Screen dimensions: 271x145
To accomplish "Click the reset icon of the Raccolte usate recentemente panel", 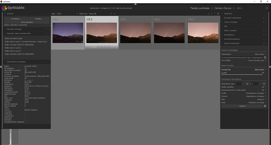I will [46, 33].
